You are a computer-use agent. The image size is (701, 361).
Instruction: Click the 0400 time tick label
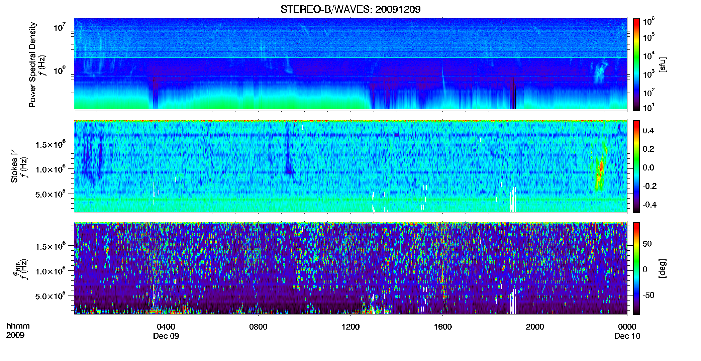(166, 327)
